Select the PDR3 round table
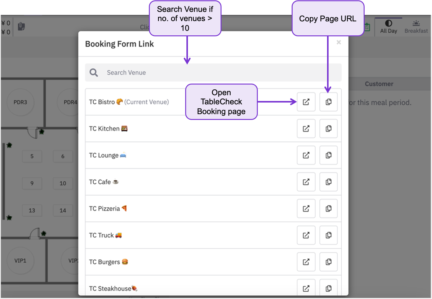432x299 pixels. pos(20,102)
